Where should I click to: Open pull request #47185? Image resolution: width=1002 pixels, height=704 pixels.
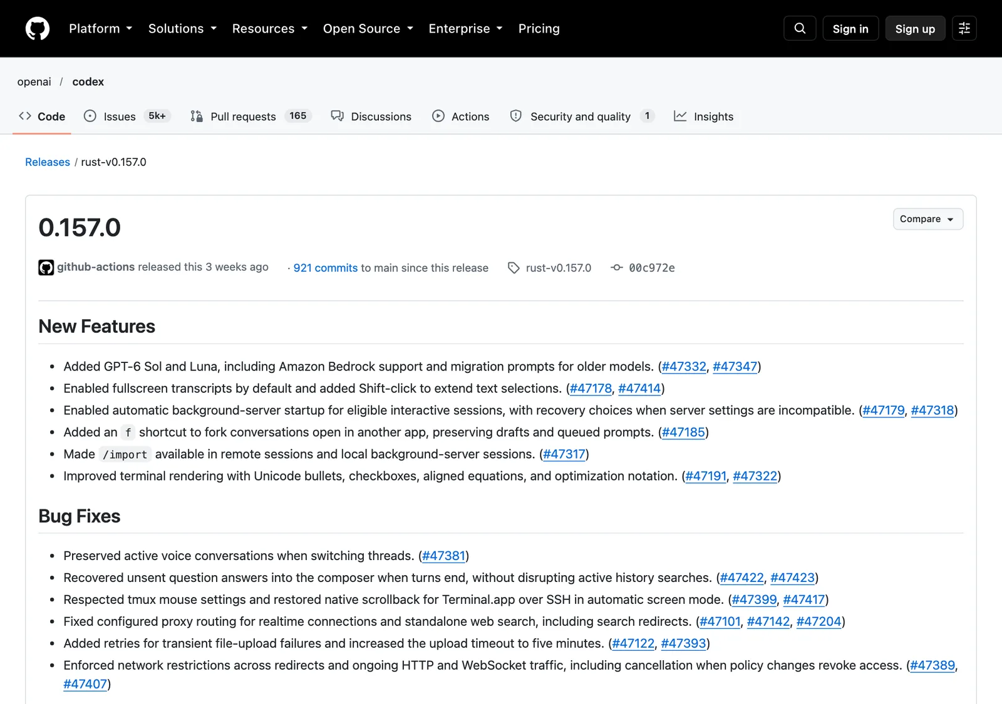pos(683,432)
